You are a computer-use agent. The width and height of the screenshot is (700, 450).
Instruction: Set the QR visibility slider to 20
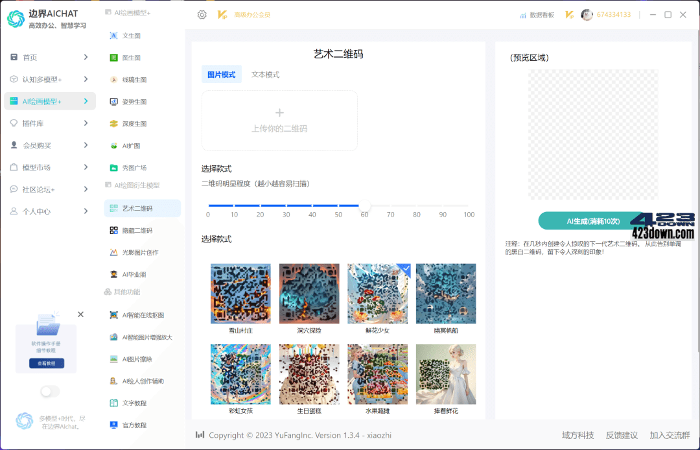[x=261, y=206]
